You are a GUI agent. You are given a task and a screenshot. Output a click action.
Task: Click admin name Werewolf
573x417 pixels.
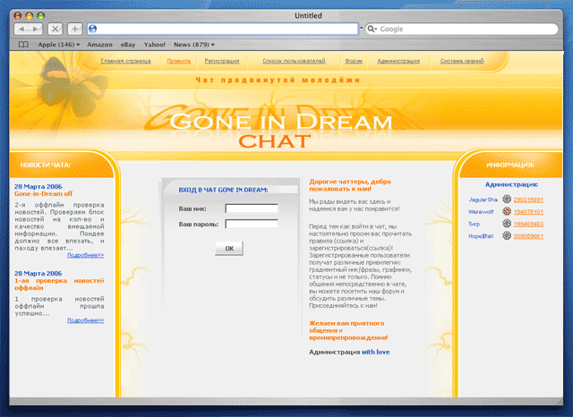point(481,212)
